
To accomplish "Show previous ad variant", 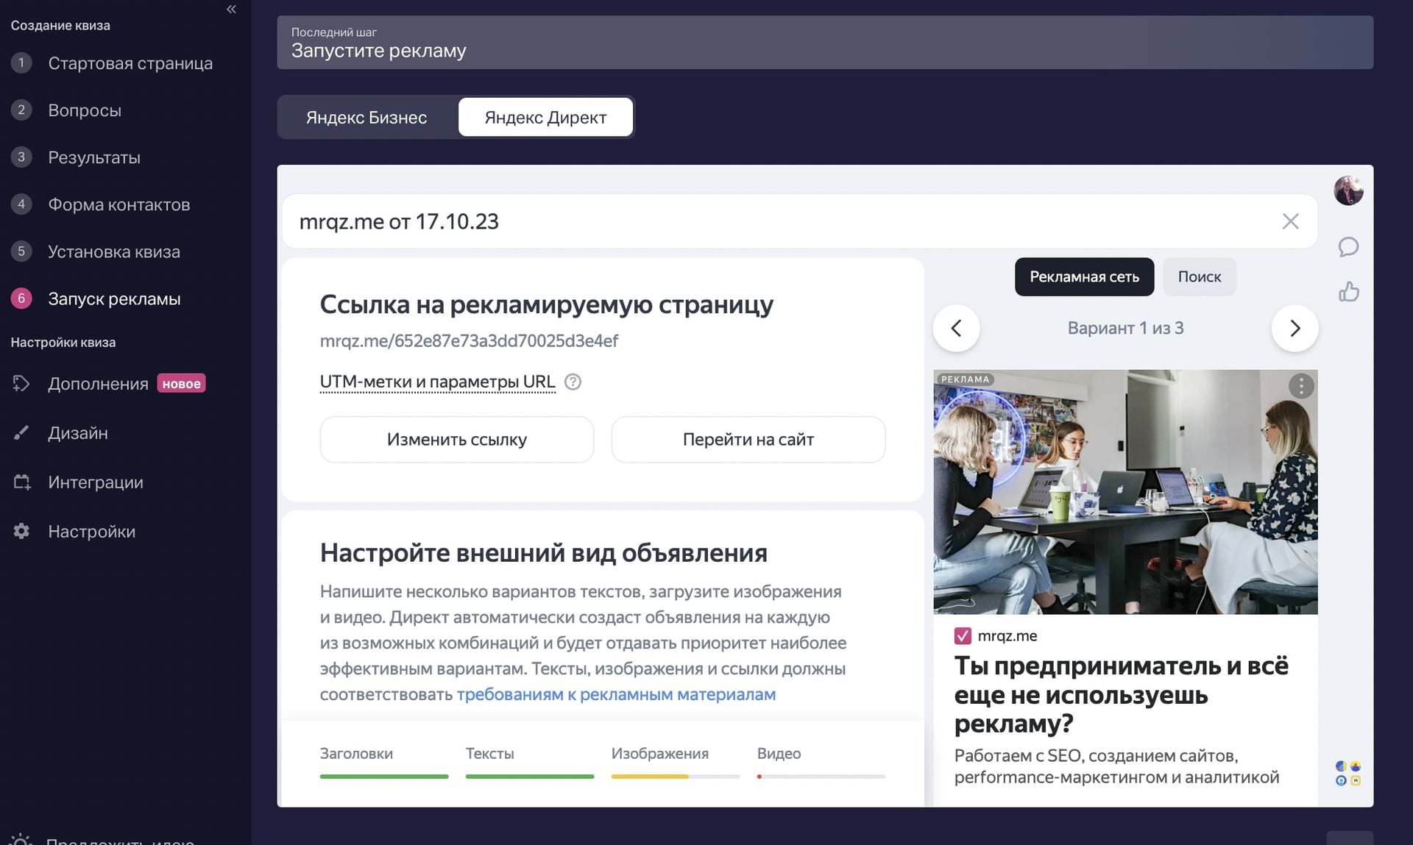I will pyautogui.click(x=956, y=328).
